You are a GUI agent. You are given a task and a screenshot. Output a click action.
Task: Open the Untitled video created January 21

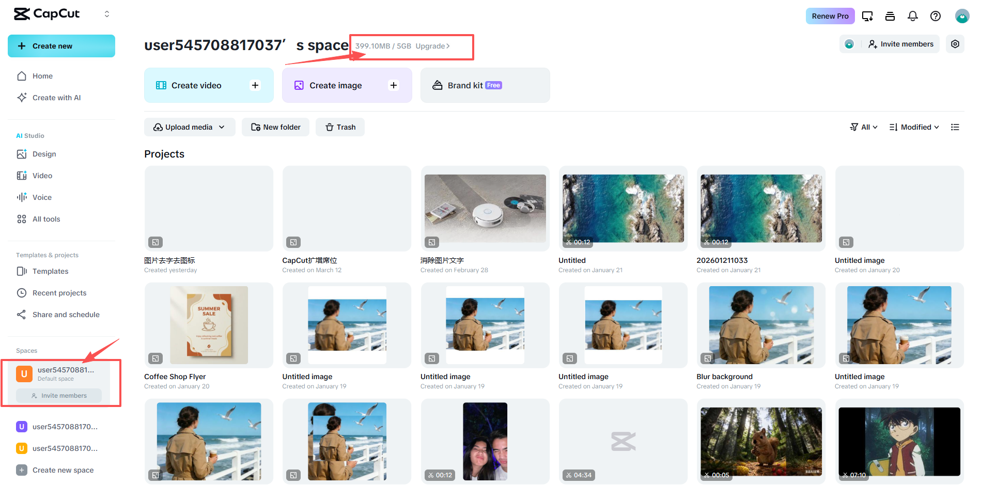(x=623, y=209)
